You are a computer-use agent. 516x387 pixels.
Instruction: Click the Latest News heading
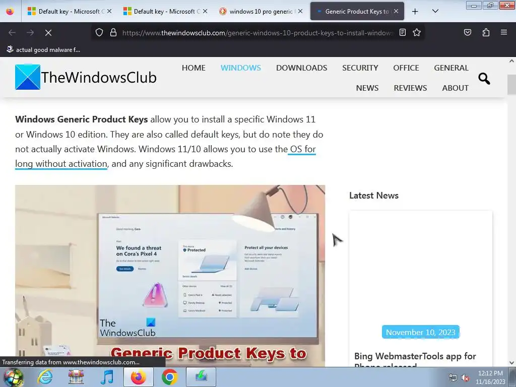coord(373,196)
